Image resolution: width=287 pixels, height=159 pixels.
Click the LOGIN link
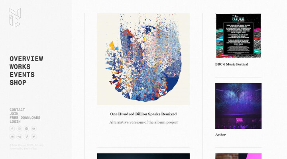(x=15, y=122)
